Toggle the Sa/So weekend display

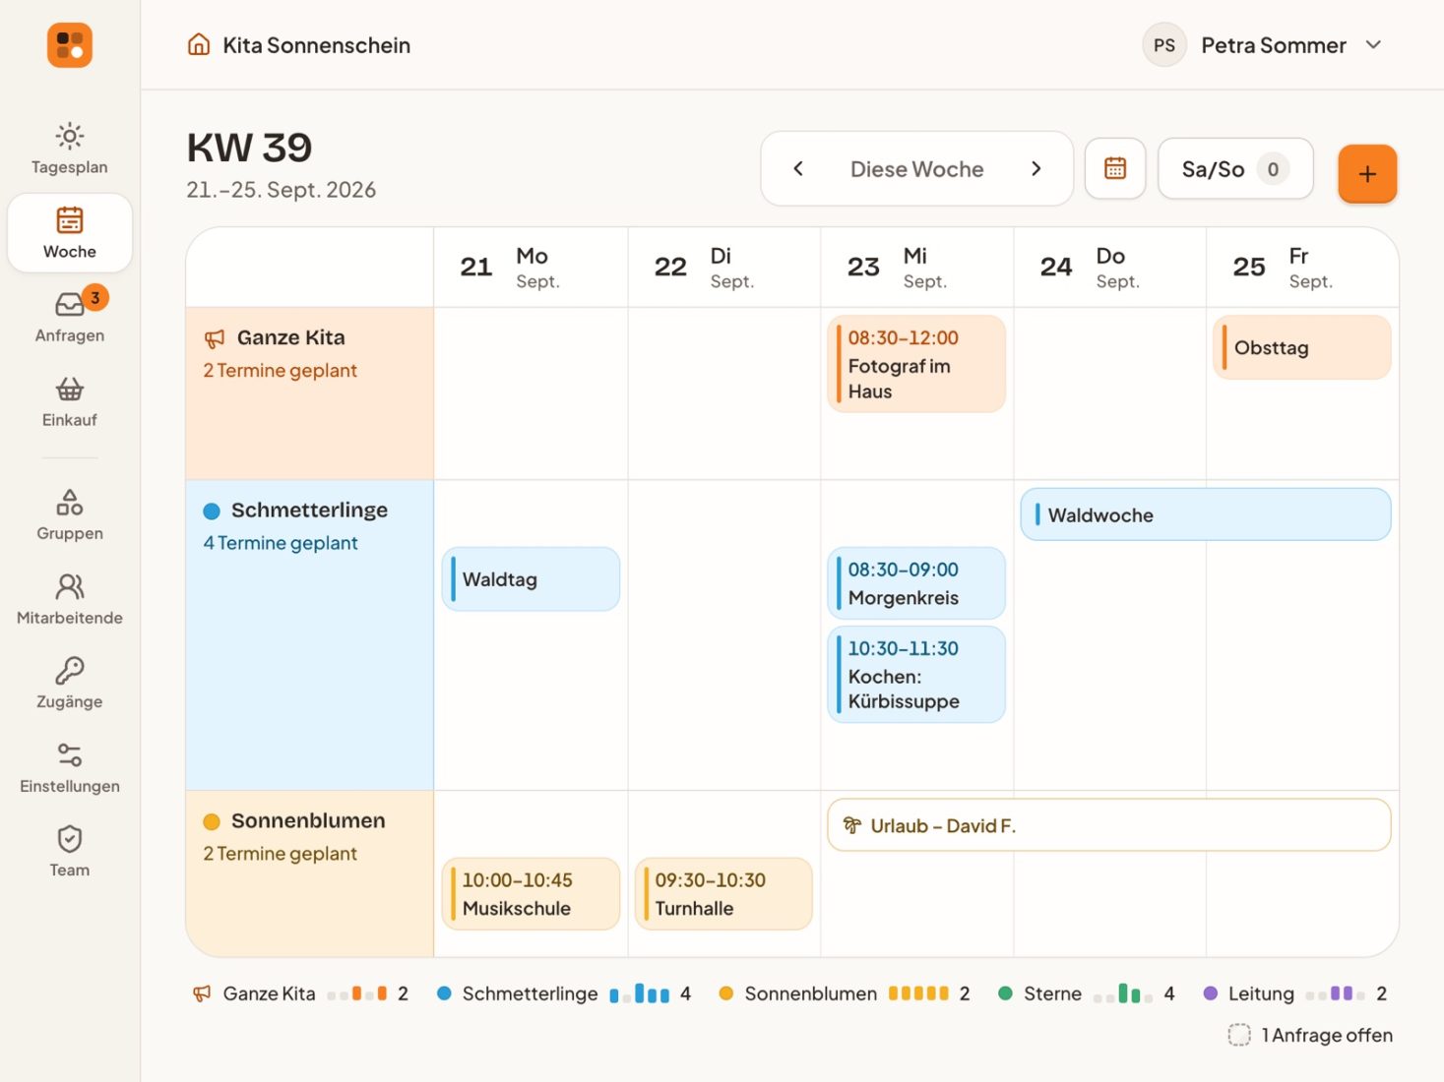(1235, 169)
